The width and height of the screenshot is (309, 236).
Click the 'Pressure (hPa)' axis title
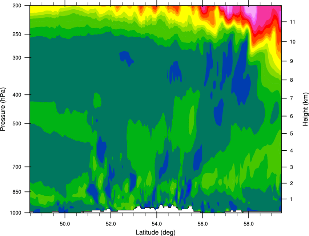(3, 109)
